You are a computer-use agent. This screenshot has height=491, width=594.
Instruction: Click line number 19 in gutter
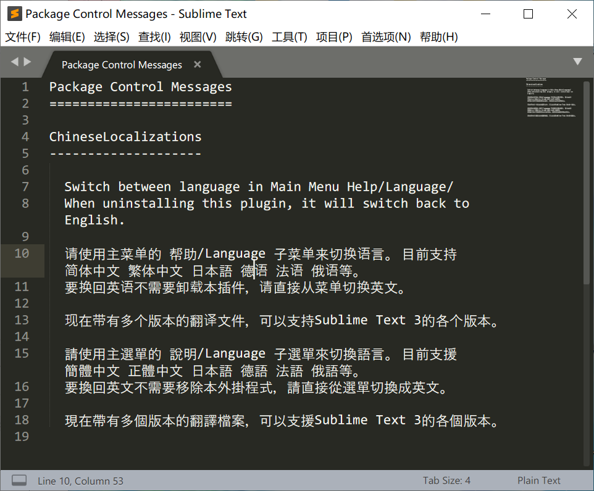tap(22, 437)
